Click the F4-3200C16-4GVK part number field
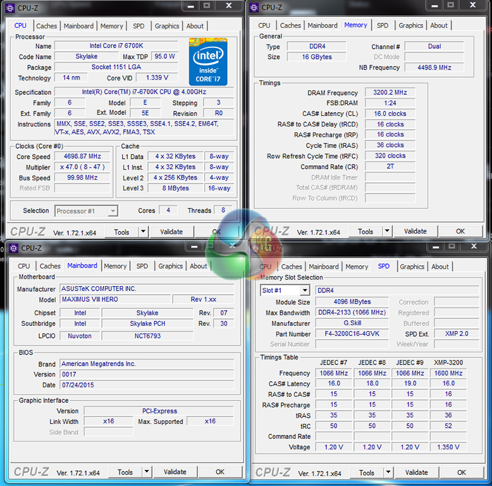The height and width of the screenshot is (486, 492). point(352,333)
